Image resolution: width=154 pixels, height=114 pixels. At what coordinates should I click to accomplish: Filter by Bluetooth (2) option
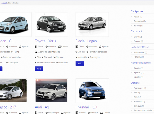139,102
